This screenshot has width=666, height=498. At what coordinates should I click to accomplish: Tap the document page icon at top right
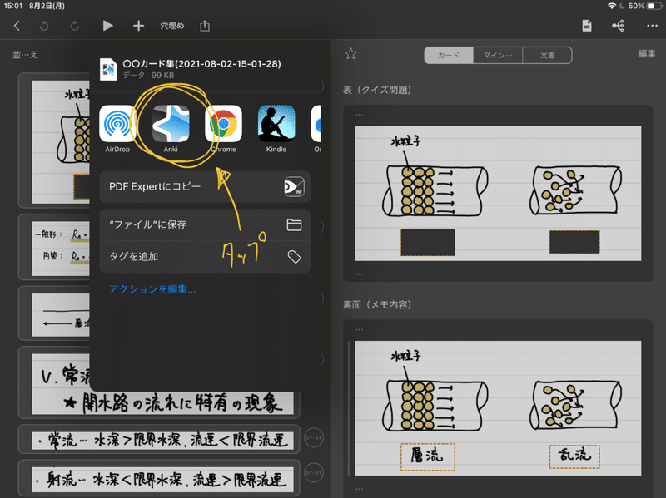[x=587, y=26]
